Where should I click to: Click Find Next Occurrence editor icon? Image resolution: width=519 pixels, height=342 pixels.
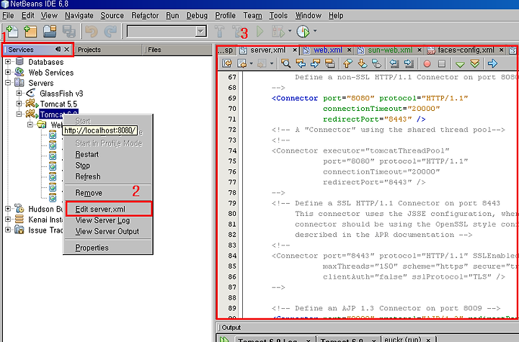(x=315, y=63)
